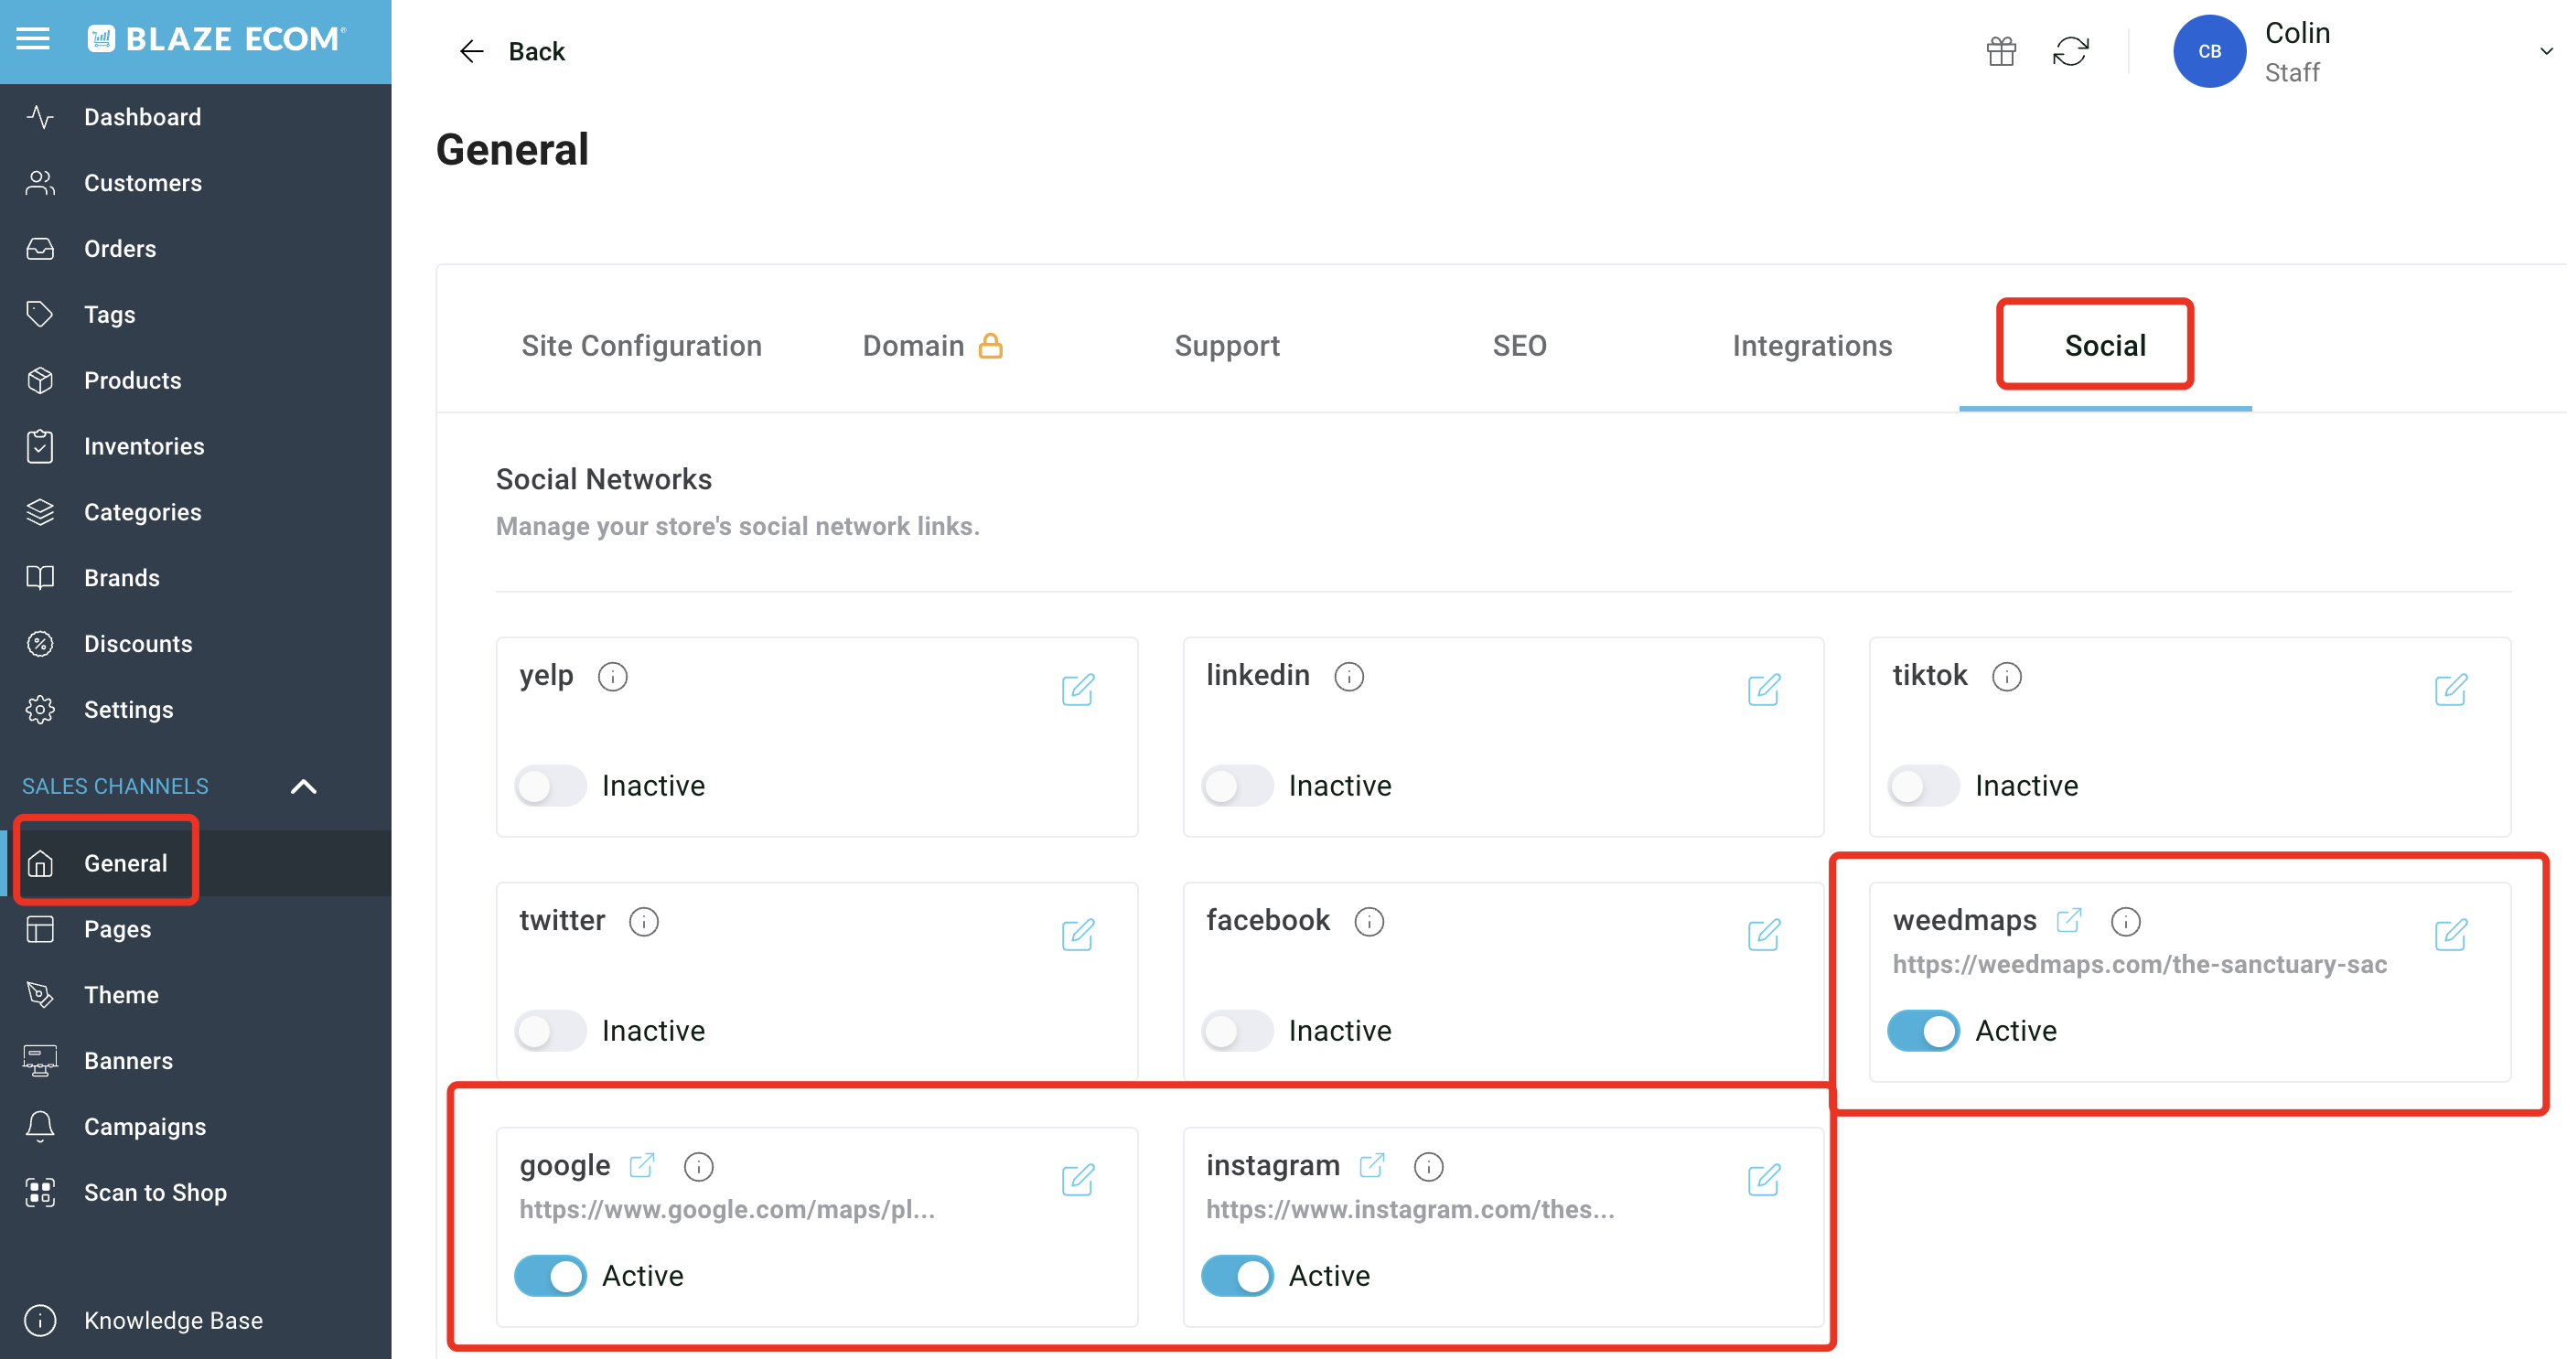Show info for linkedin
Viewport: 2567px width, 1359px height.
coord(1348,677)
